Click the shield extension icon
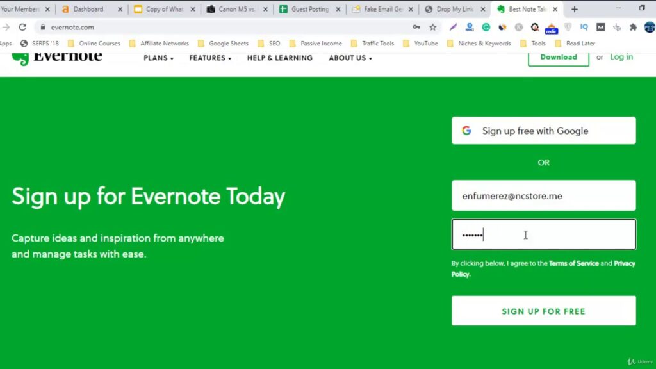 click(x=568, y=27)
